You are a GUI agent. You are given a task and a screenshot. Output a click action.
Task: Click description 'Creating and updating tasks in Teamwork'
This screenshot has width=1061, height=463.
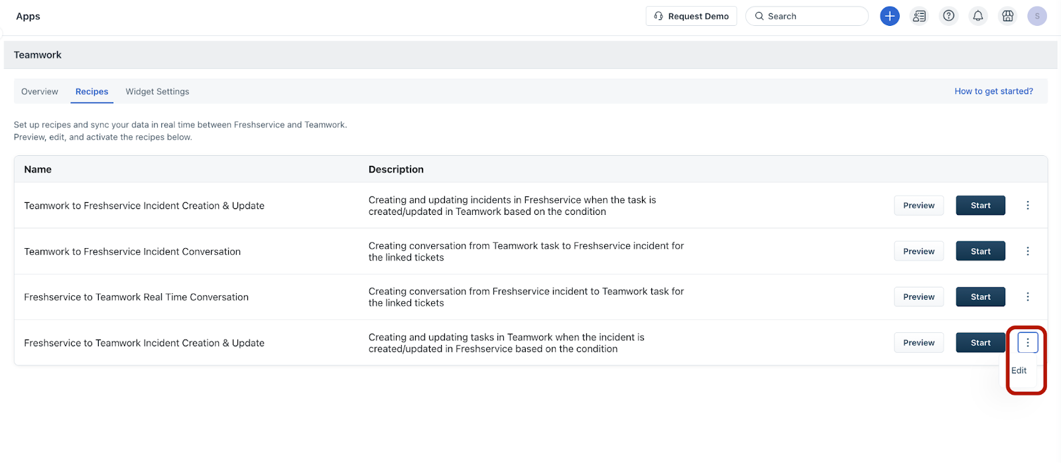coord(507,343)
